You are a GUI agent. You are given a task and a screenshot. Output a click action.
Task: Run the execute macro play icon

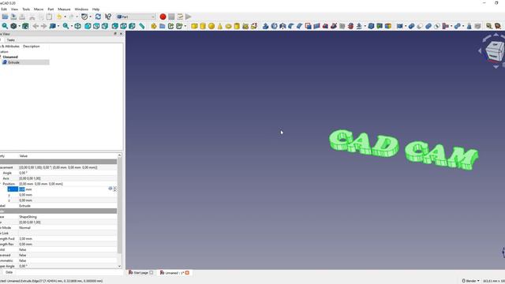189,17
